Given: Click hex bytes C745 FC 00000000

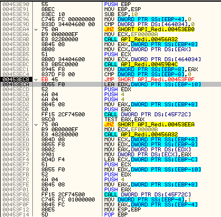Looking at the screenshot, I should (x=68, y=19).
